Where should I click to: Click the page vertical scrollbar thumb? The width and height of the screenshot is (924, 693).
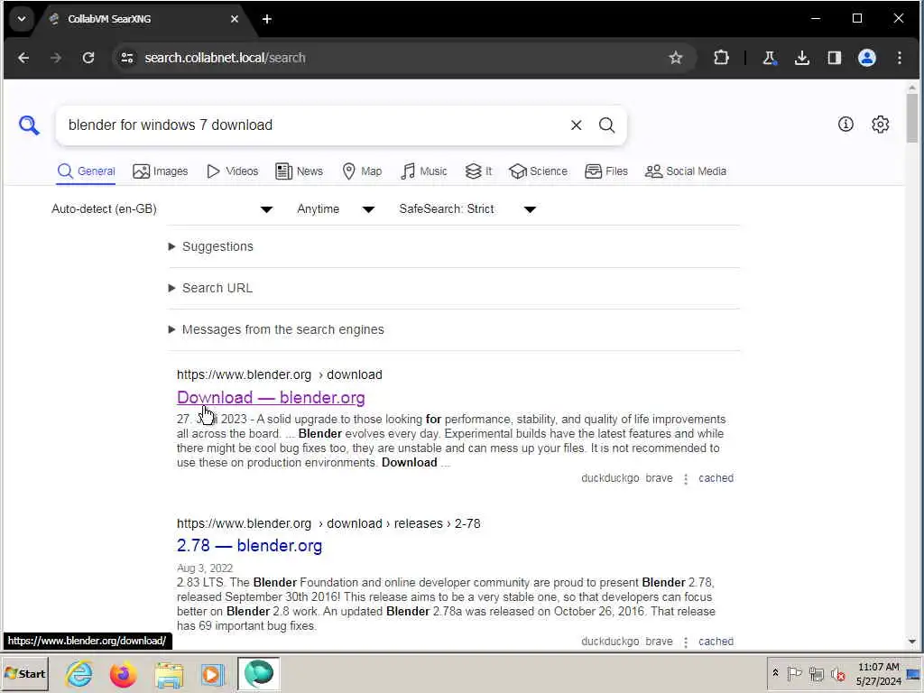912,118
